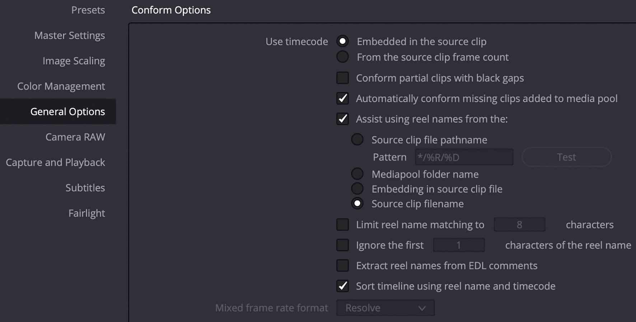This screenshot has height=322, width=636.
Task: Switch to Master Settings section
Action: (70, 35)
